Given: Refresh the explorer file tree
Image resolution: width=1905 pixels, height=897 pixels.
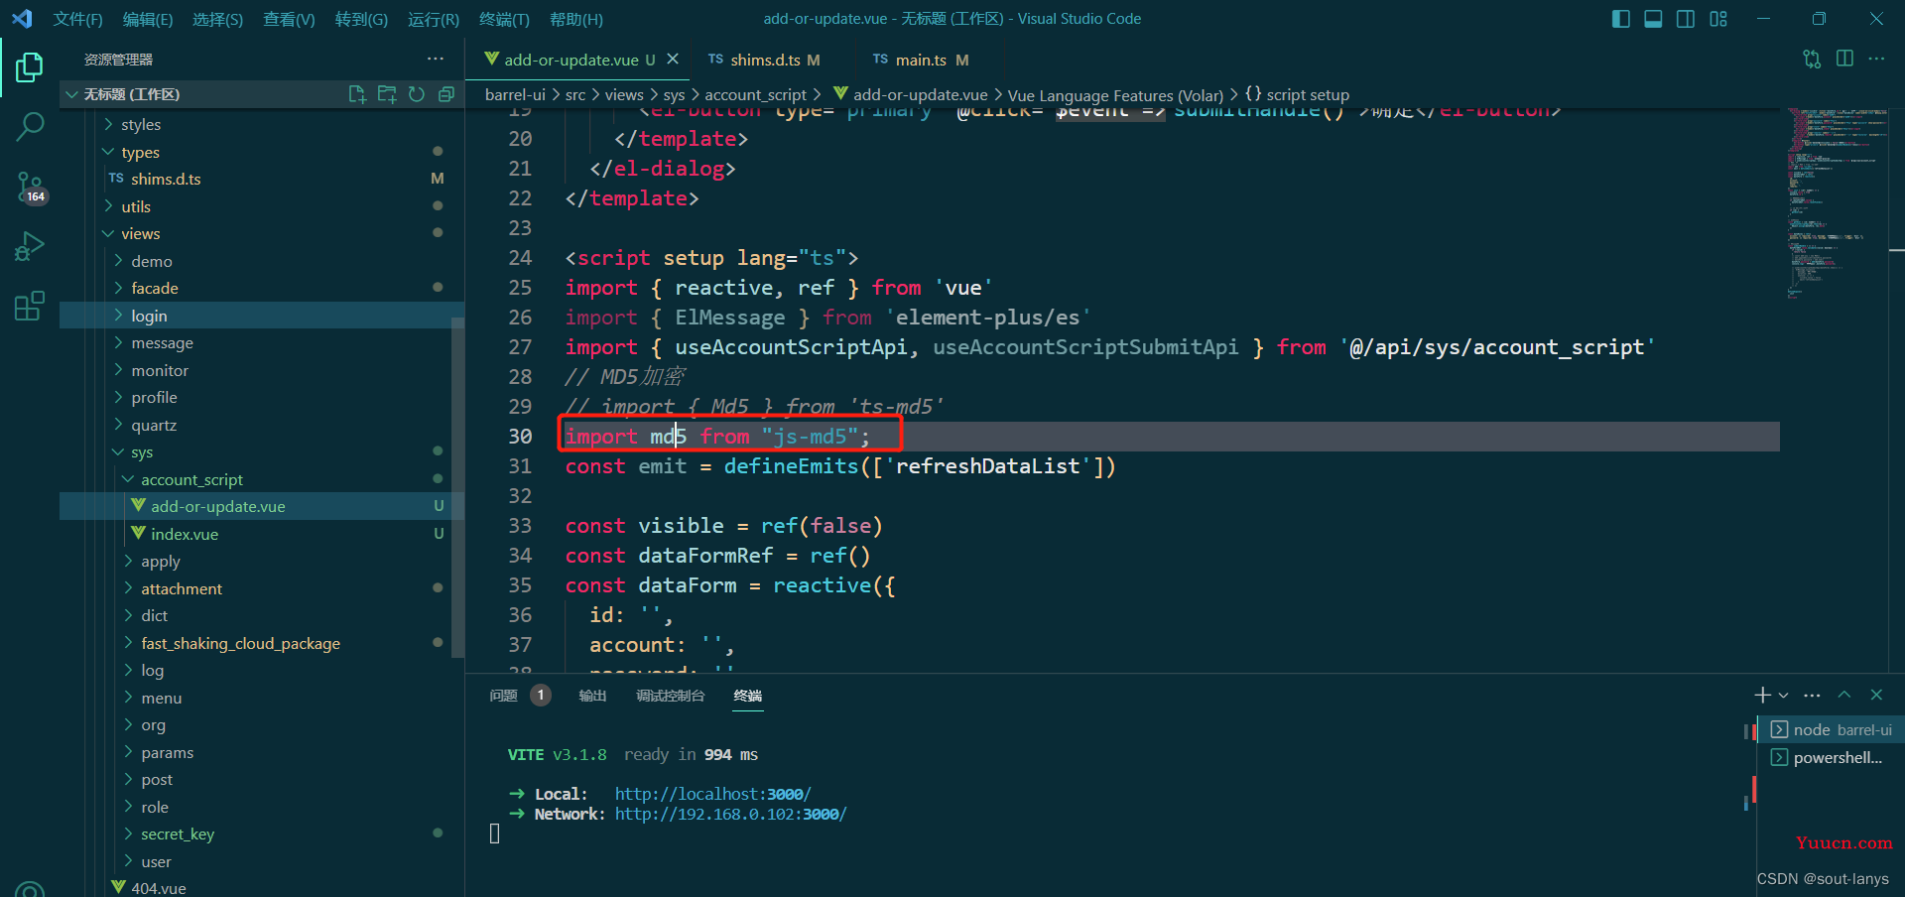Looking at the screenshot, I should (x=417, y=94).
